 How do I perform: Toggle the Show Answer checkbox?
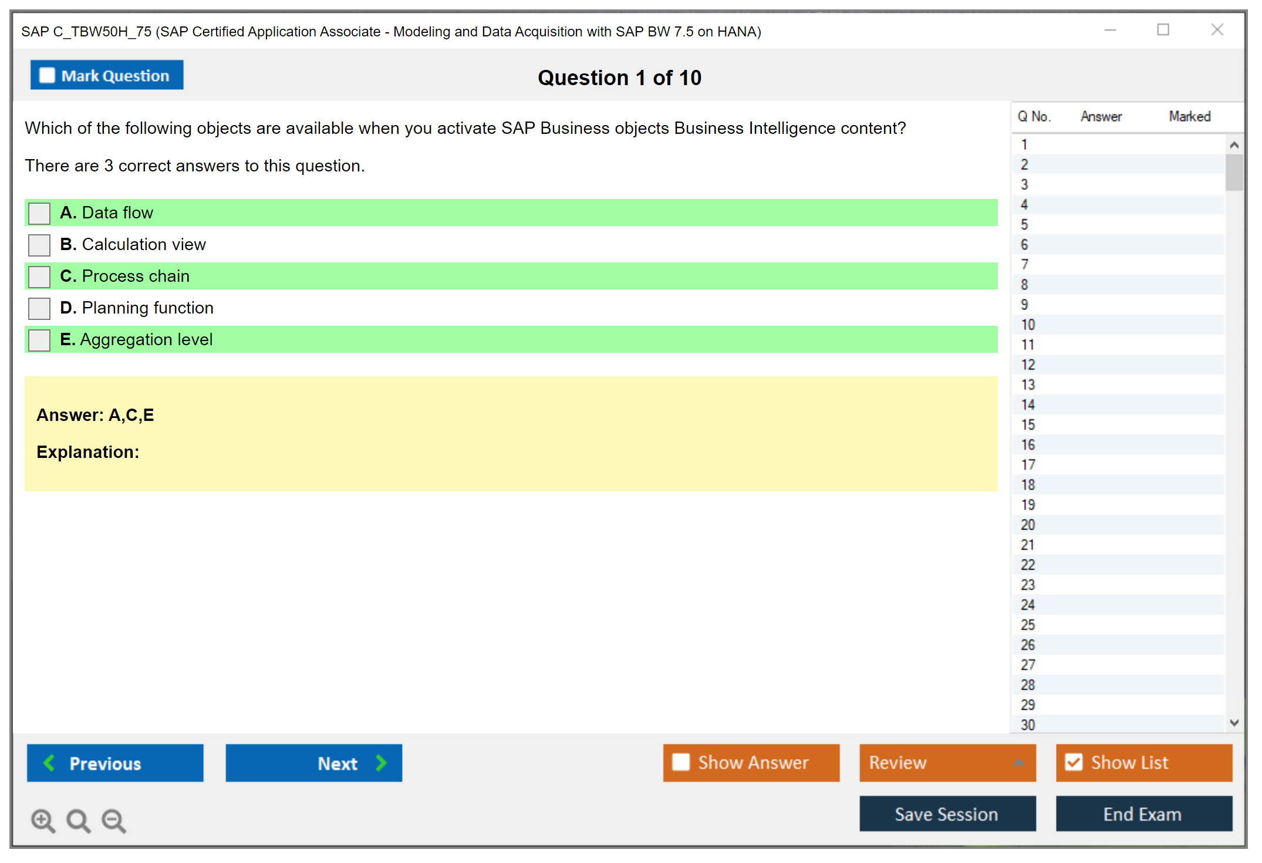(681, 762)
